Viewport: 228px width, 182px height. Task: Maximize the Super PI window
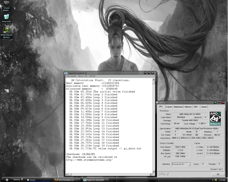click(149, 73)
